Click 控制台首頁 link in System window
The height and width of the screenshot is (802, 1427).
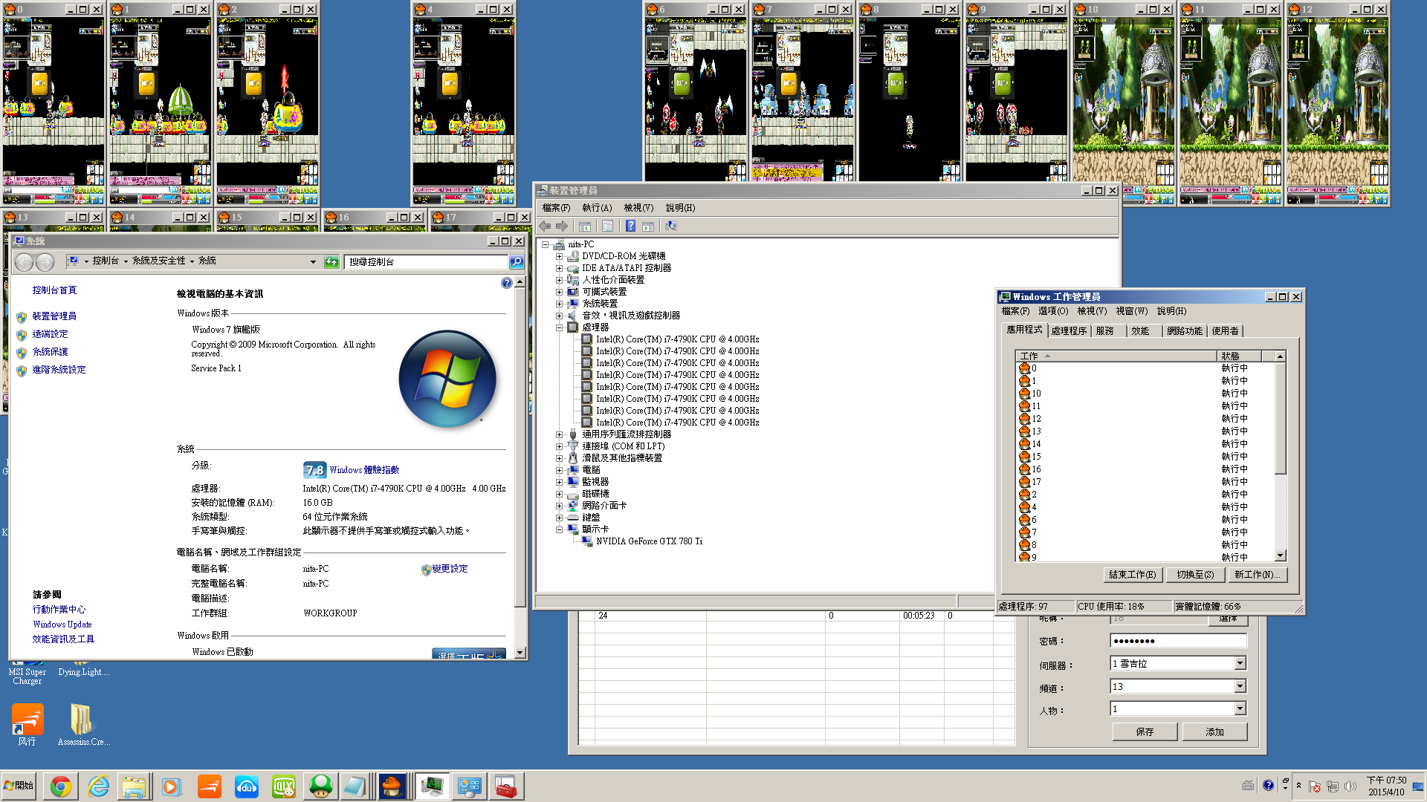54,290
